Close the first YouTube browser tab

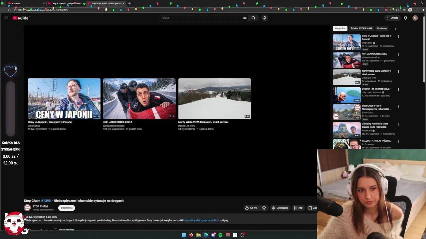point(44,3)
